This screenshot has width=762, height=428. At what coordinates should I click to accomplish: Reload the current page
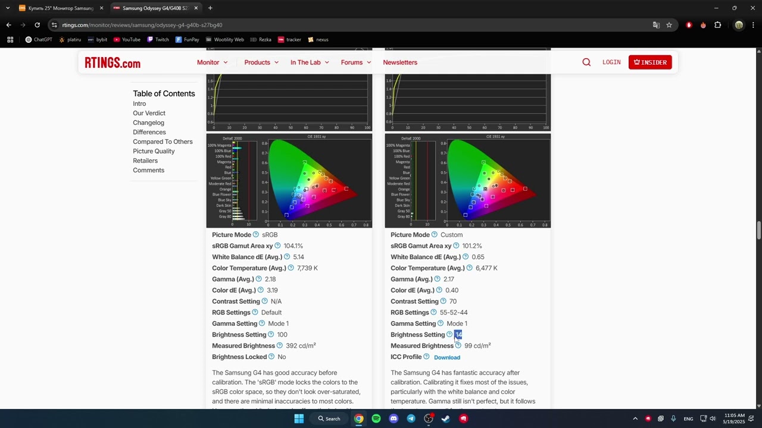[37, 25]
